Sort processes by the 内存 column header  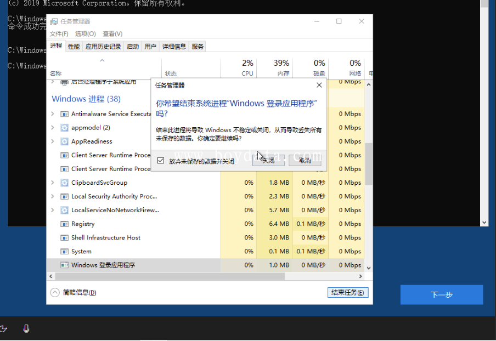coord(275,69)
